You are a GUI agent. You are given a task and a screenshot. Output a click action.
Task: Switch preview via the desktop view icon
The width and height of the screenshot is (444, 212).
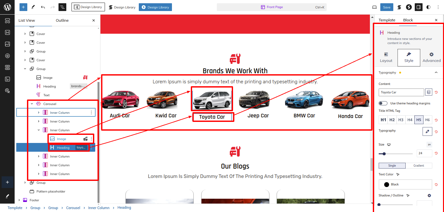[x=374, y=7]
